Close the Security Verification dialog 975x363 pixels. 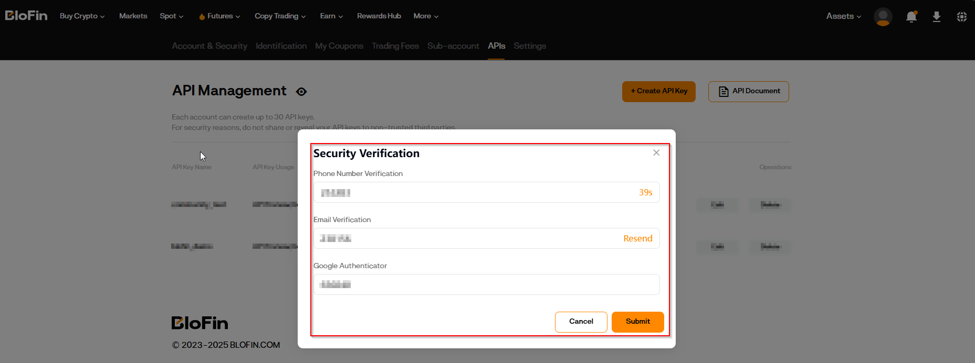coord(656,152)
